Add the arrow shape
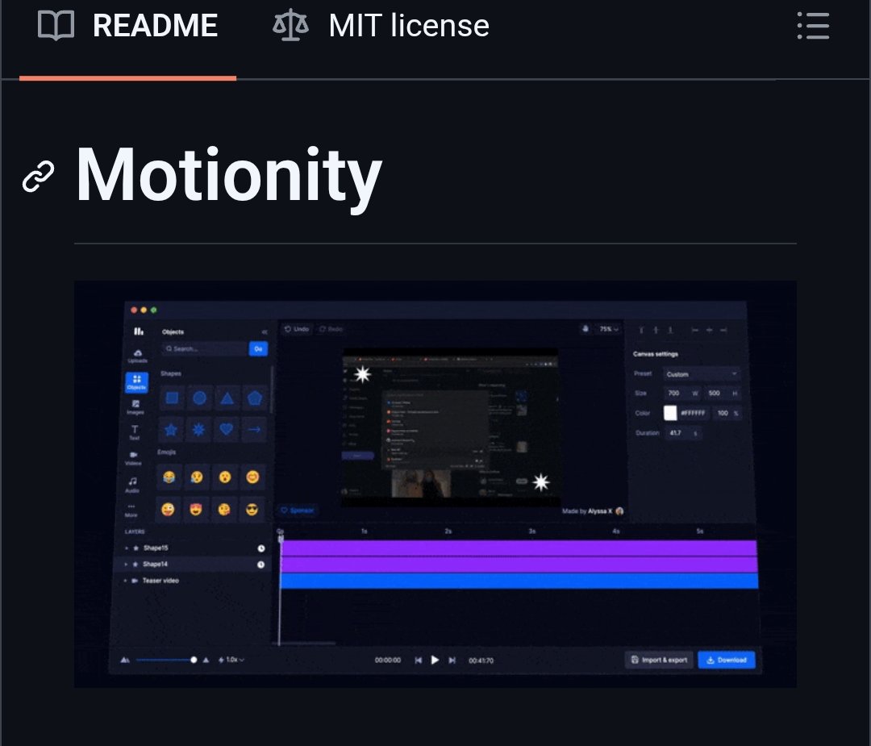This screenshot has height=746, width=871. click(254, 429)
